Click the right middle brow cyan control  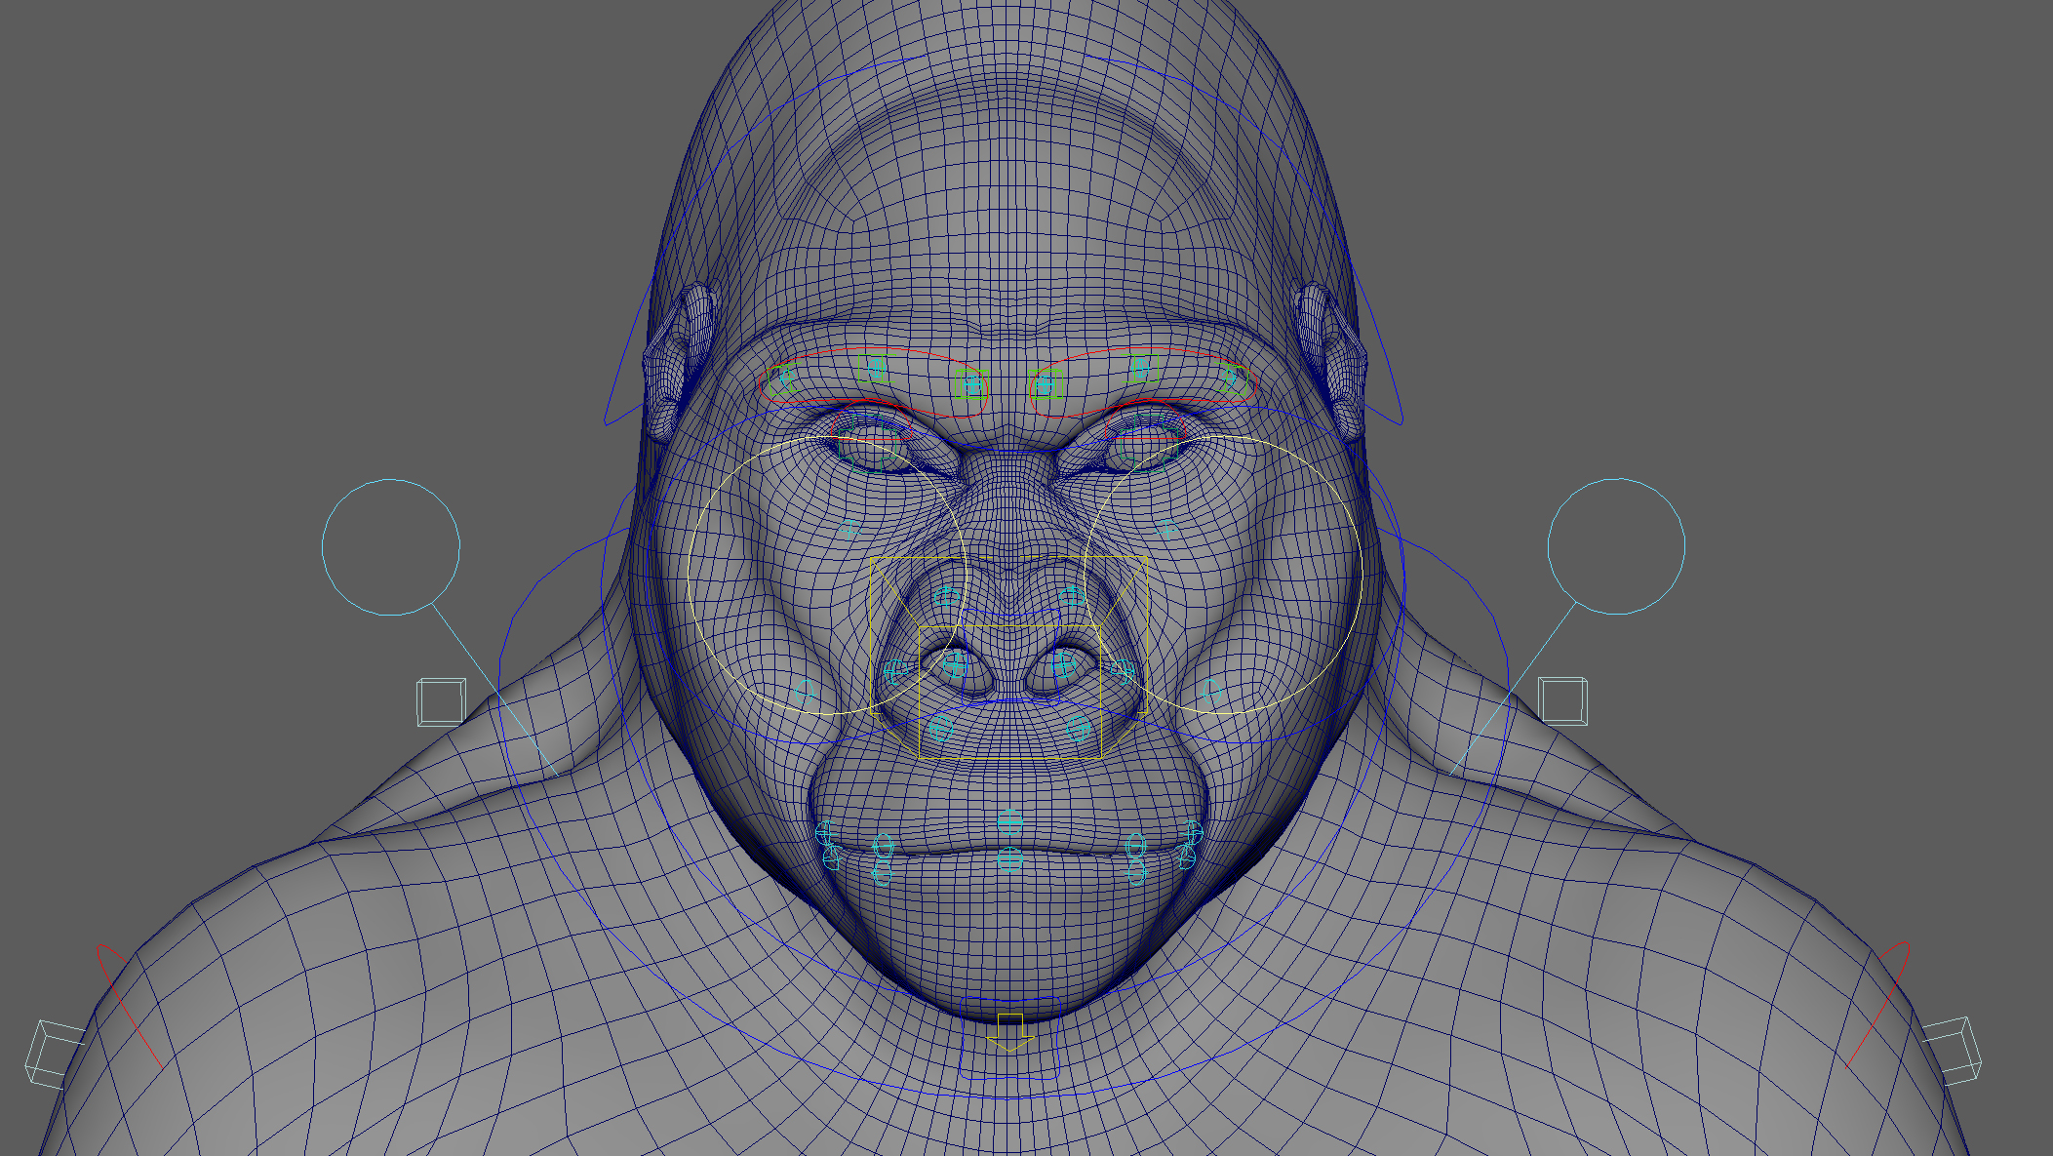(x=1139, y=368)
